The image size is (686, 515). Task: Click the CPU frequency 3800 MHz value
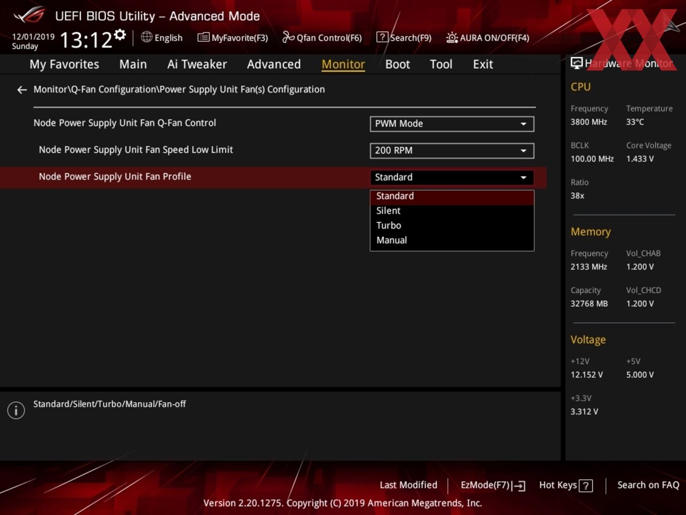[589, 122]
